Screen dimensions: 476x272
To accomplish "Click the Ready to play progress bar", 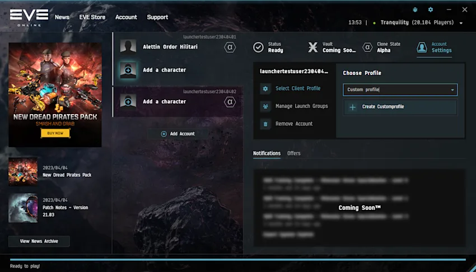I will (238, 260).
